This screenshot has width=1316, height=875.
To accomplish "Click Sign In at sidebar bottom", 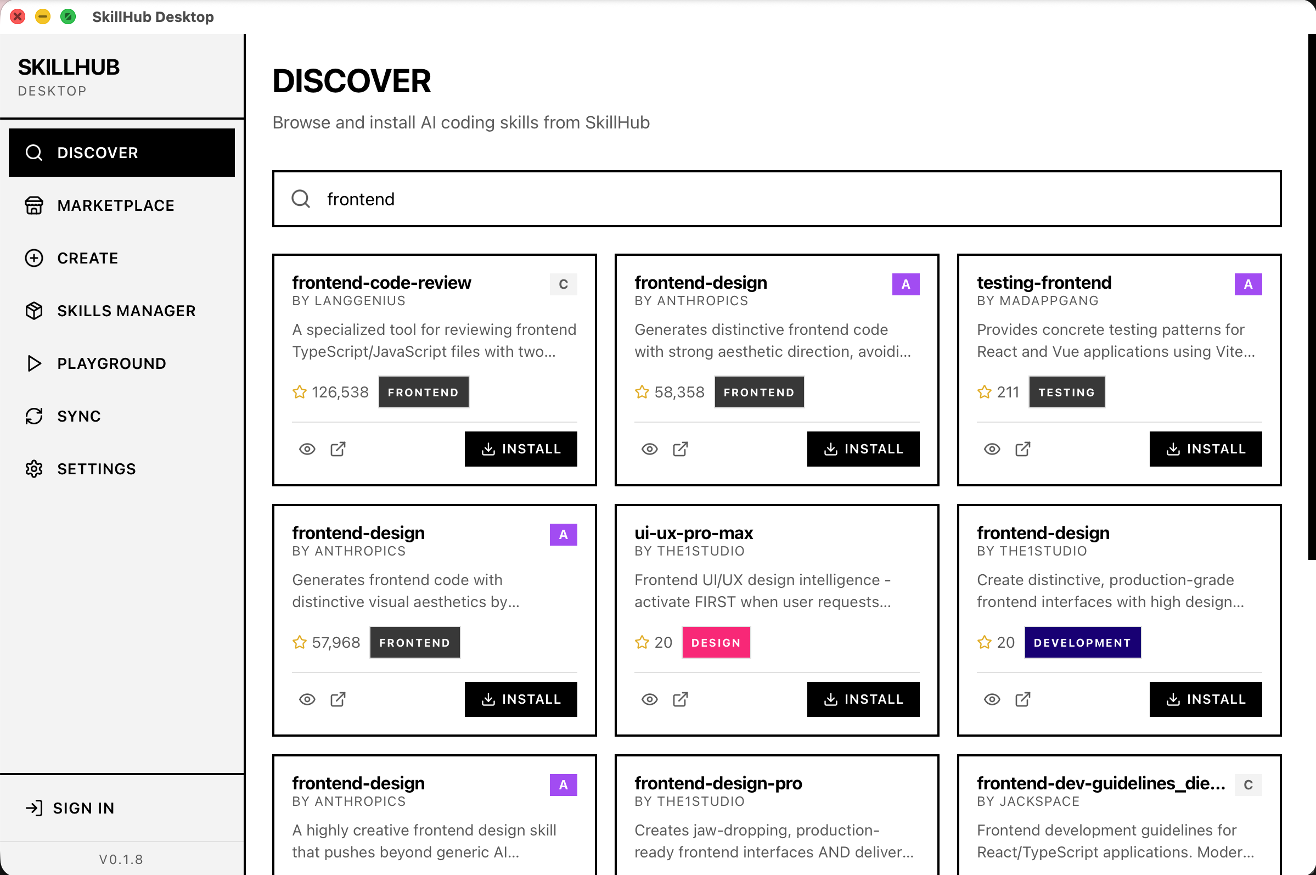I will 83,808.
